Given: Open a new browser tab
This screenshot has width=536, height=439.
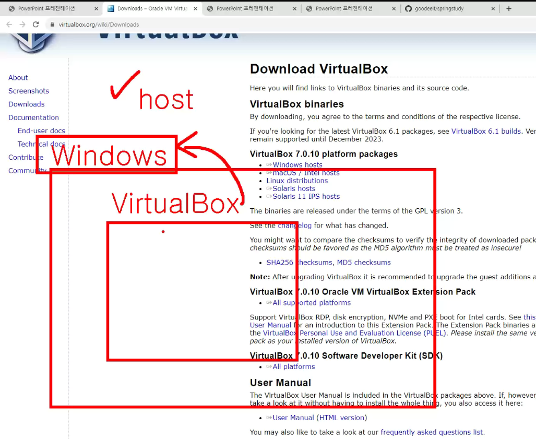Looking at the screenshot, I should (509, 8).
